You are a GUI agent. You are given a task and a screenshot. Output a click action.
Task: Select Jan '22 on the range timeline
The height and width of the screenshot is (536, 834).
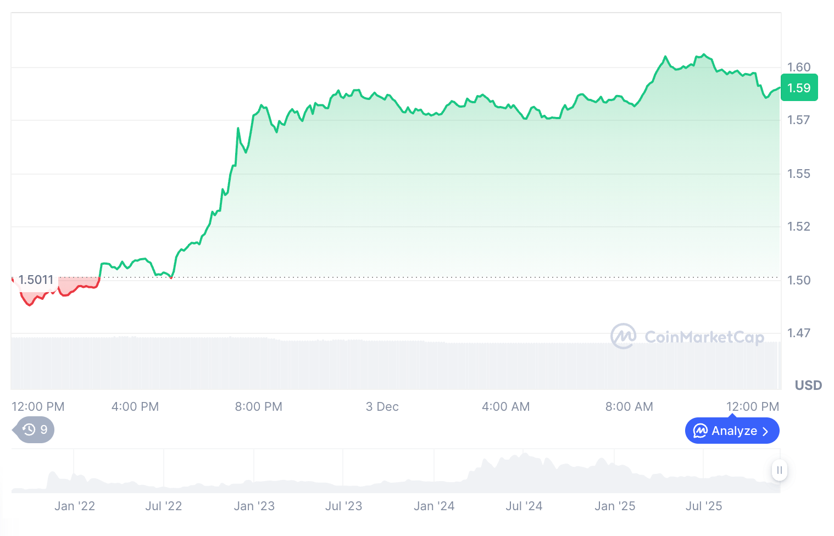pos(75,506)
